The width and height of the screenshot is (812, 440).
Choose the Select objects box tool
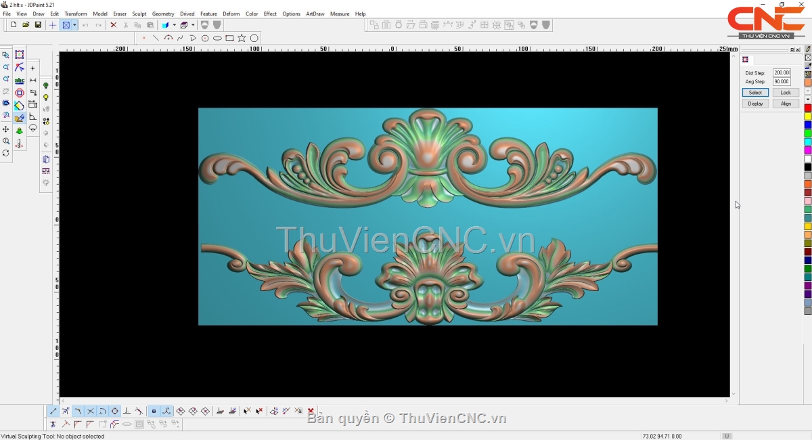coord(20,55)
